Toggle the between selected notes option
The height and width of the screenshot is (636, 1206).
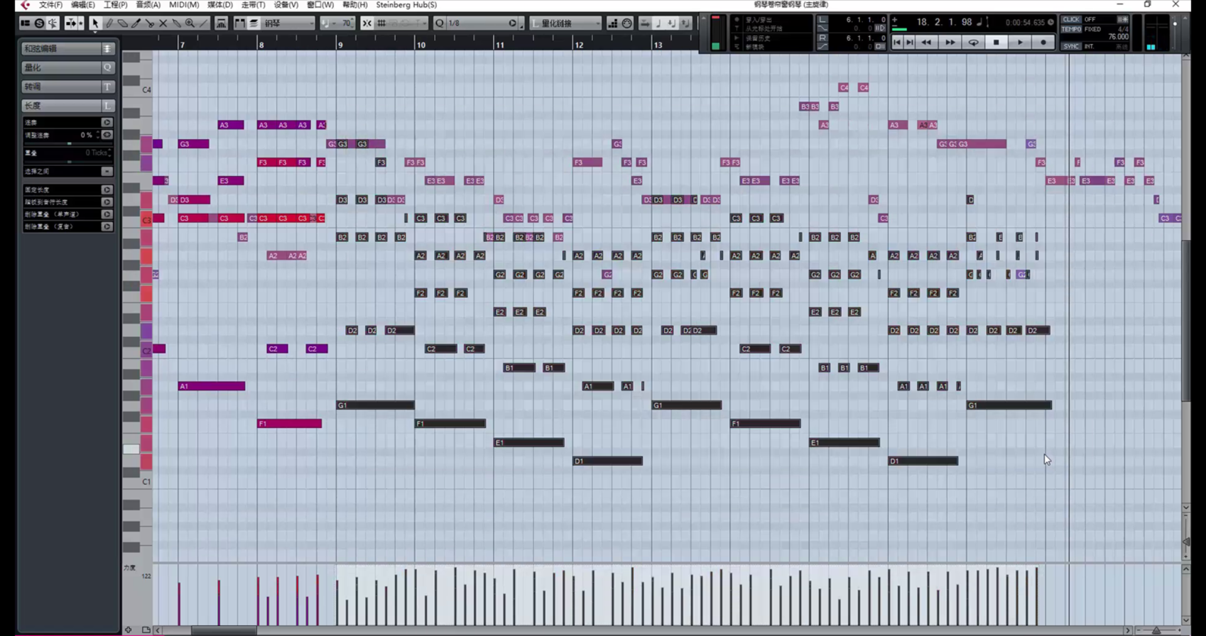pyautogui.click(x=107, y=172)
